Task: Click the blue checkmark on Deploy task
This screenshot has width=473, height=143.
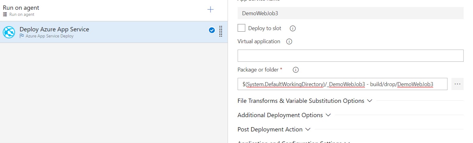Action: tap(212, 30)
